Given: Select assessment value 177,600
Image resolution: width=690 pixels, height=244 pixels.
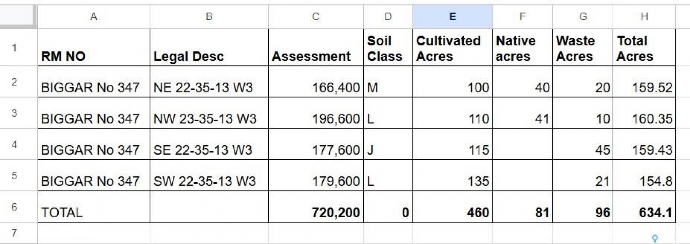Looking at the screenshot, I should click(316, 144).
